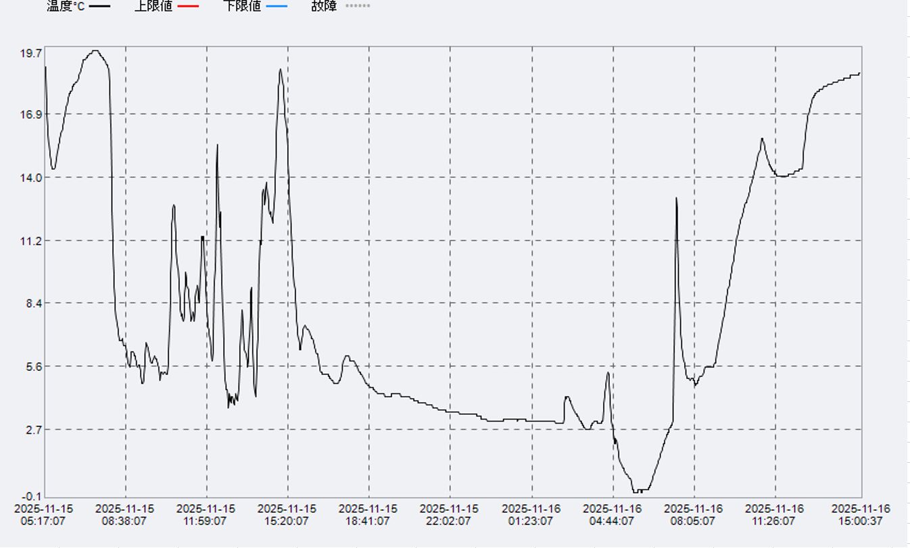Toggle the 故障 legend label
The width and height of the screenshot is (910, 548).
tap(324, 6)
